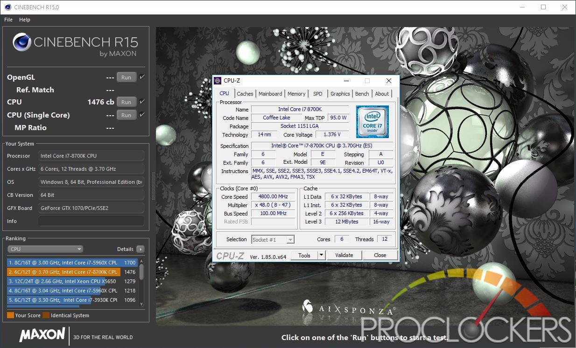The height and width of the screenshot is (348, 576).
Task: Click the Info input field
Action: point(91,221)
